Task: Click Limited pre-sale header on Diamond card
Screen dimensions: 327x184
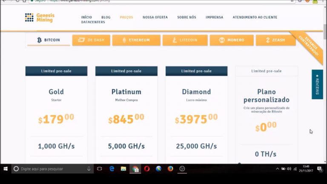Action: pyautogui.click(x=196, y=71)
